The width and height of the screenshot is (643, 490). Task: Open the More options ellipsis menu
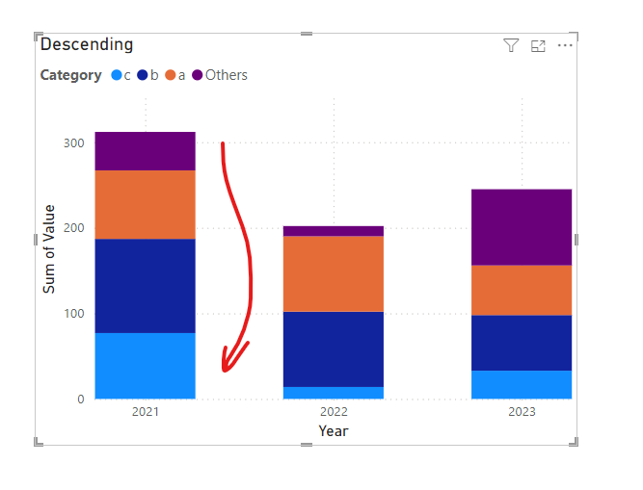coord(565,45)
